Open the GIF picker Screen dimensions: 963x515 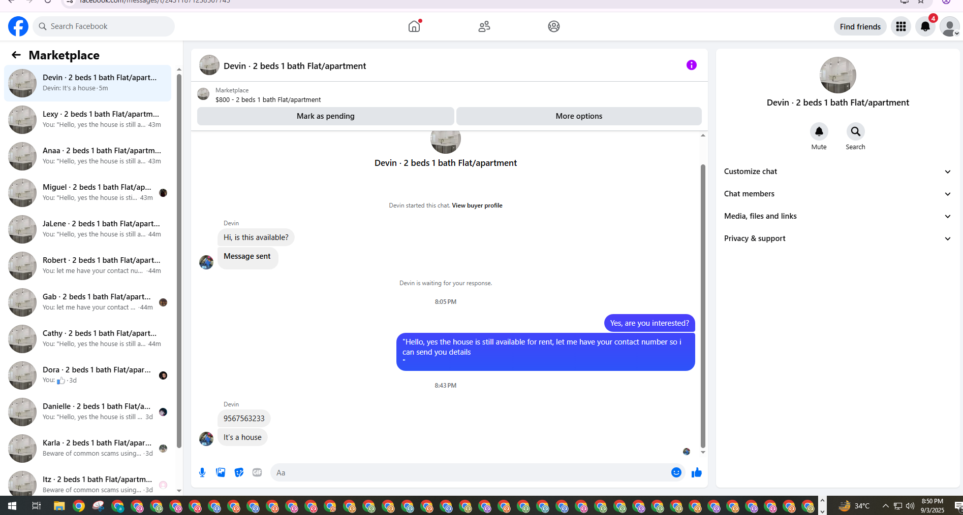[x=257, y=472]
